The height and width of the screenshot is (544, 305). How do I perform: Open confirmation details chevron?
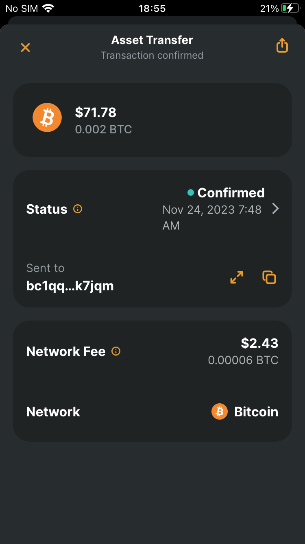[x=275, y=209]
